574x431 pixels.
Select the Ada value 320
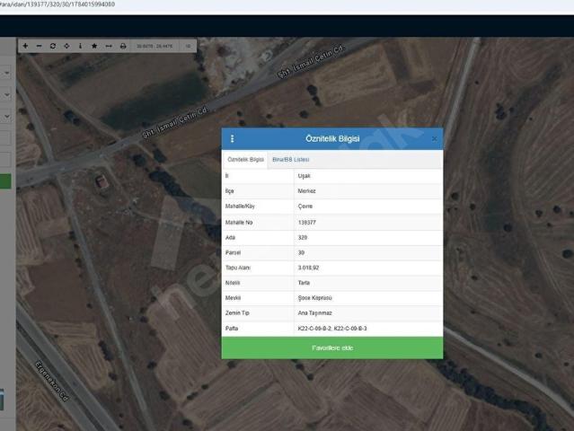point(303,237)
